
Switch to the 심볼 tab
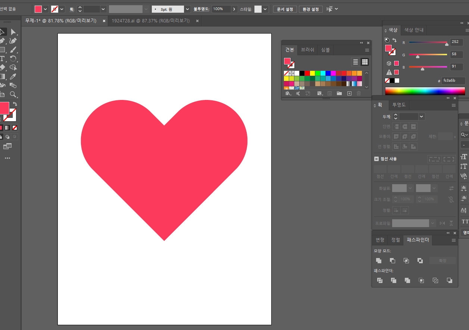coord(325,50)
